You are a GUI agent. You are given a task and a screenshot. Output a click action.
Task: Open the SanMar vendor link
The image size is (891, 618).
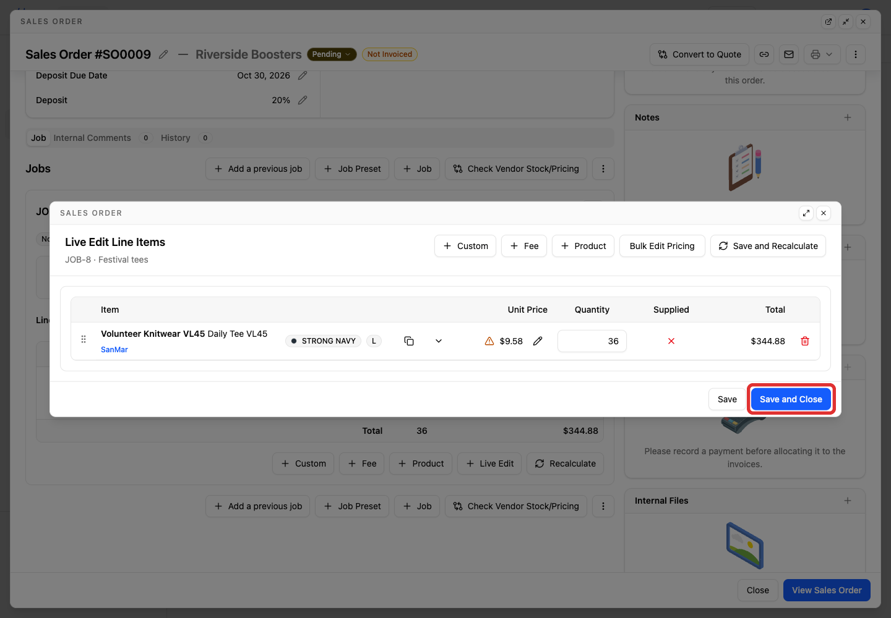[x=114, y=350]
